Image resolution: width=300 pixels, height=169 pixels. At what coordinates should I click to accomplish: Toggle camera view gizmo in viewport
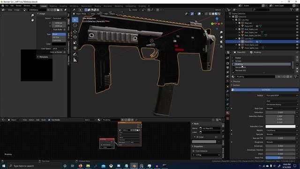221,42
